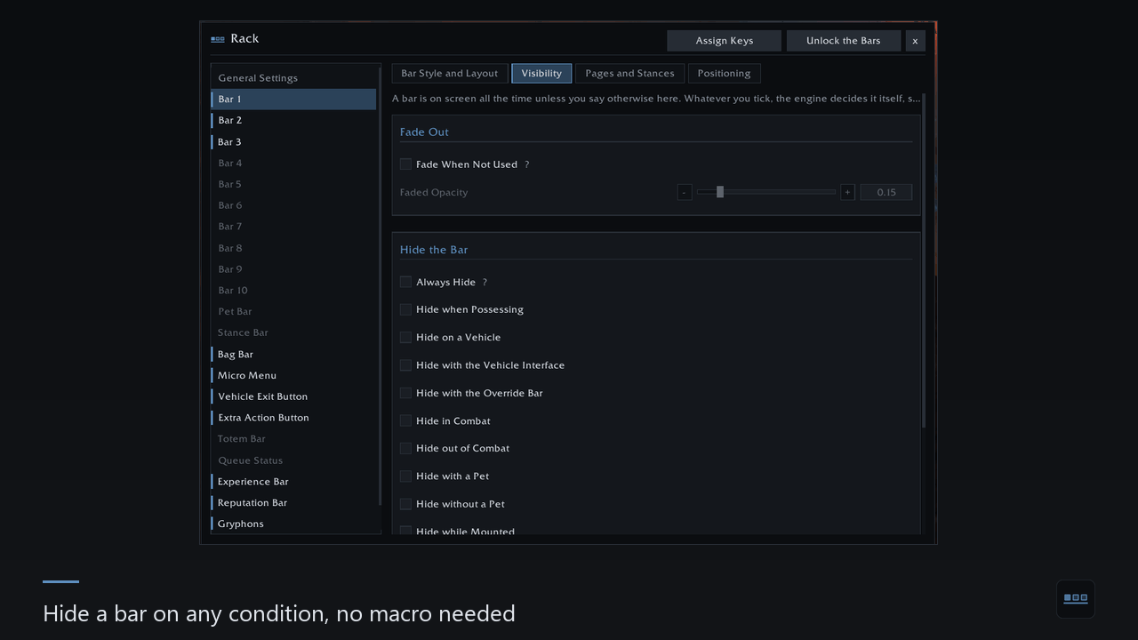Click Unlock the Bars button
The image size is (1138, 640).
tap(844, 41)
